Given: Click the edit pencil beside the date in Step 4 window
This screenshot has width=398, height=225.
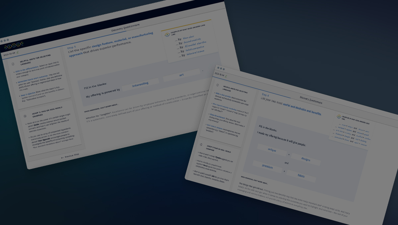Looking at the screenshot, I should [226, 76].
